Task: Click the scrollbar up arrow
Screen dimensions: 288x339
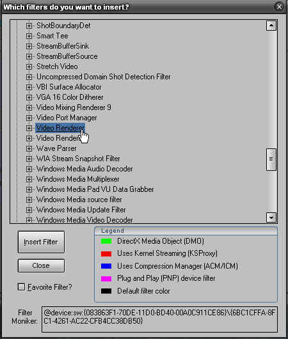Action: click(x=271, y=26)
